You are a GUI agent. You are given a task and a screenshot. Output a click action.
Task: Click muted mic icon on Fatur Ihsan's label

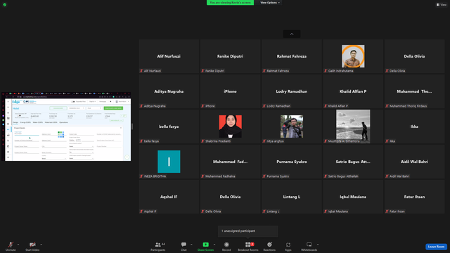point(387,212)
